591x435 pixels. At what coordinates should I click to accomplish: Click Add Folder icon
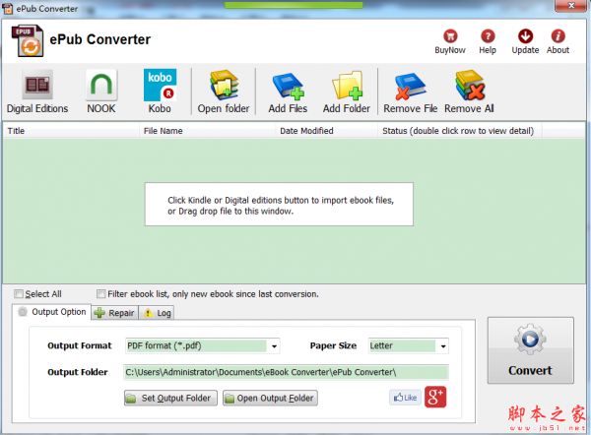(347, 86)
